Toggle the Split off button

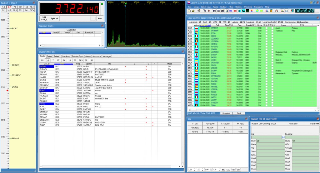[x=55, y=19]
